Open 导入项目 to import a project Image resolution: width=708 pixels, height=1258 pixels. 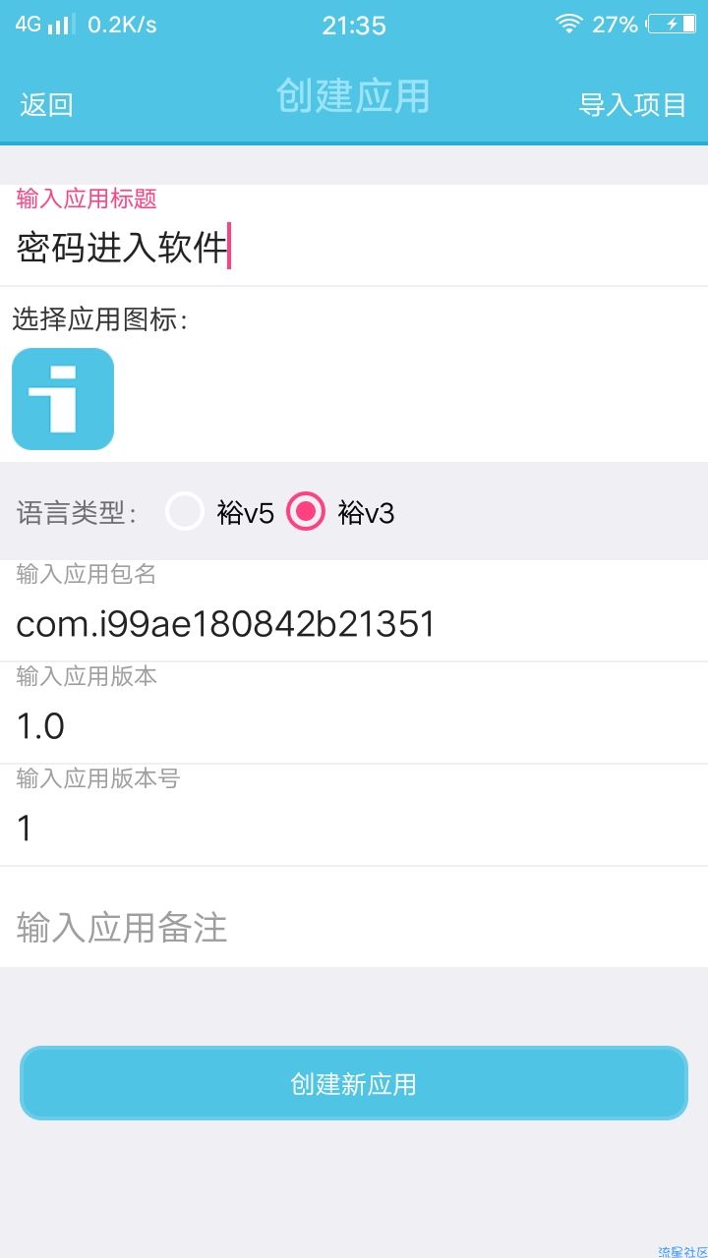pos(632,104)
